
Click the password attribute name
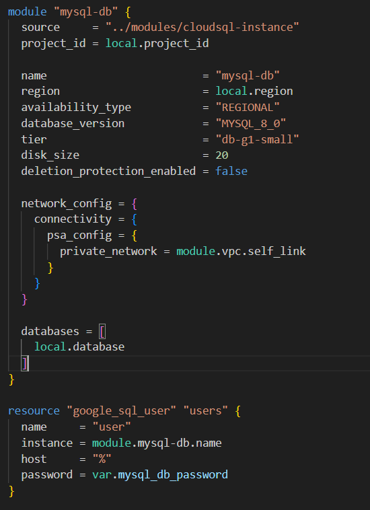click(47, 475)
